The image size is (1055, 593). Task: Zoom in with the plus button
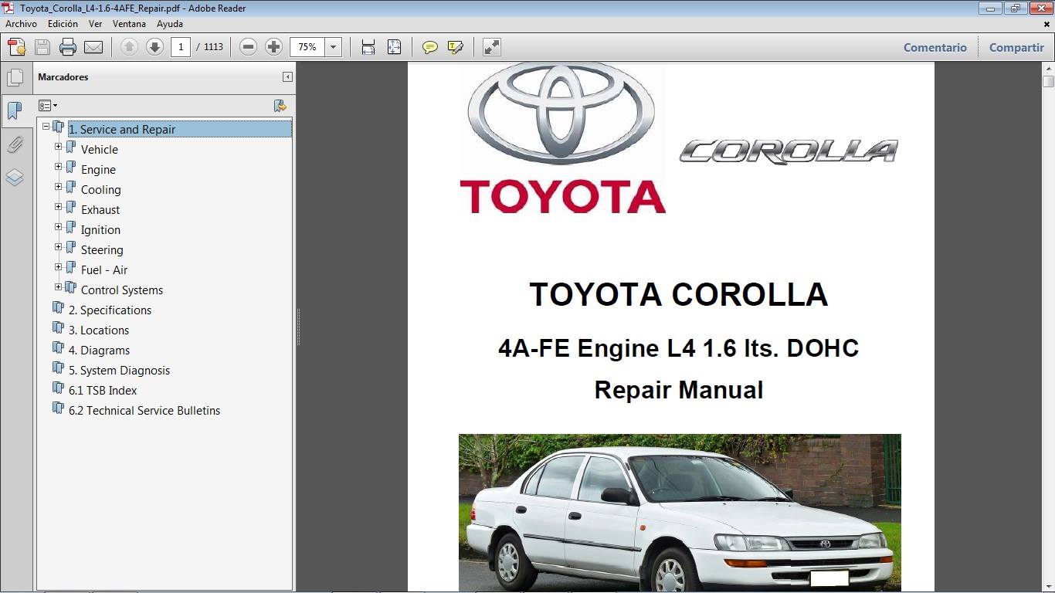point(273,47)
